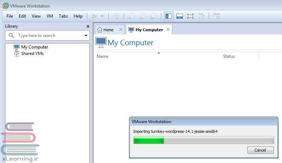
Task: Open the Snapshot Manager icon
Action: [x=154, y=16]
